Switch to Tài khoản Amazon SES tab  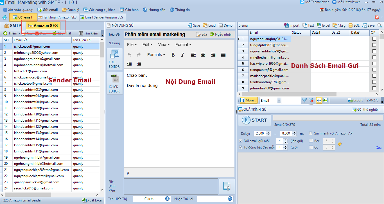click(58, 17)
